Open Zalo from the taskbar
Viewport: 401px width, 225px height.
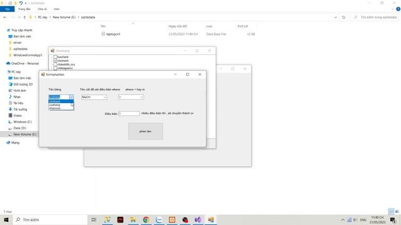pos(159,219)
